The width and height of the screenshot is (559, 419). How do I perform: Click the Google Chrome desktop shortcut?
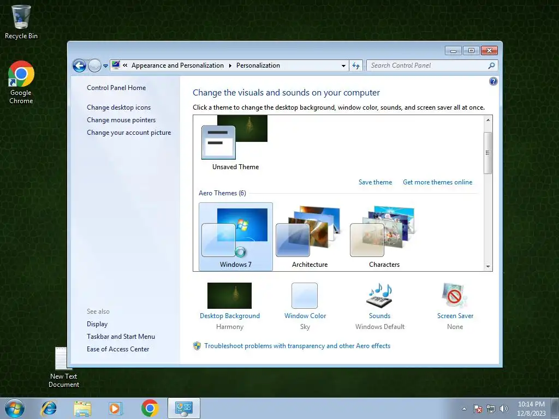pyautogui.click(x=21, y=82)
